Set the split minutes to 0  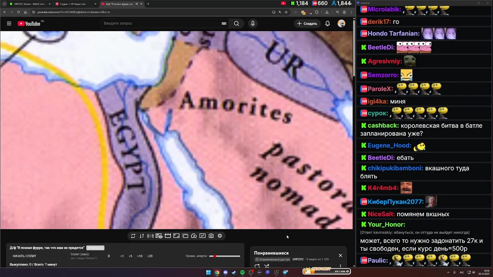pyautogui.click(x=109, y=256)
